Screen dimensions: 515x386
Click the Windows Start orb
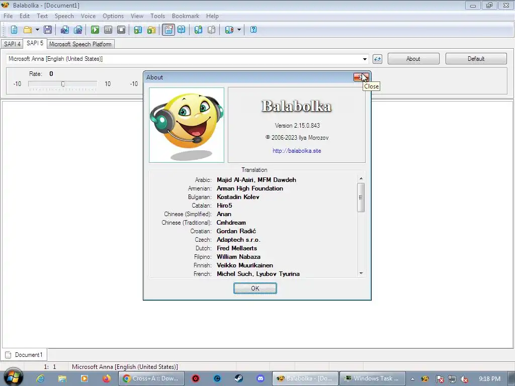pos(13,377)
